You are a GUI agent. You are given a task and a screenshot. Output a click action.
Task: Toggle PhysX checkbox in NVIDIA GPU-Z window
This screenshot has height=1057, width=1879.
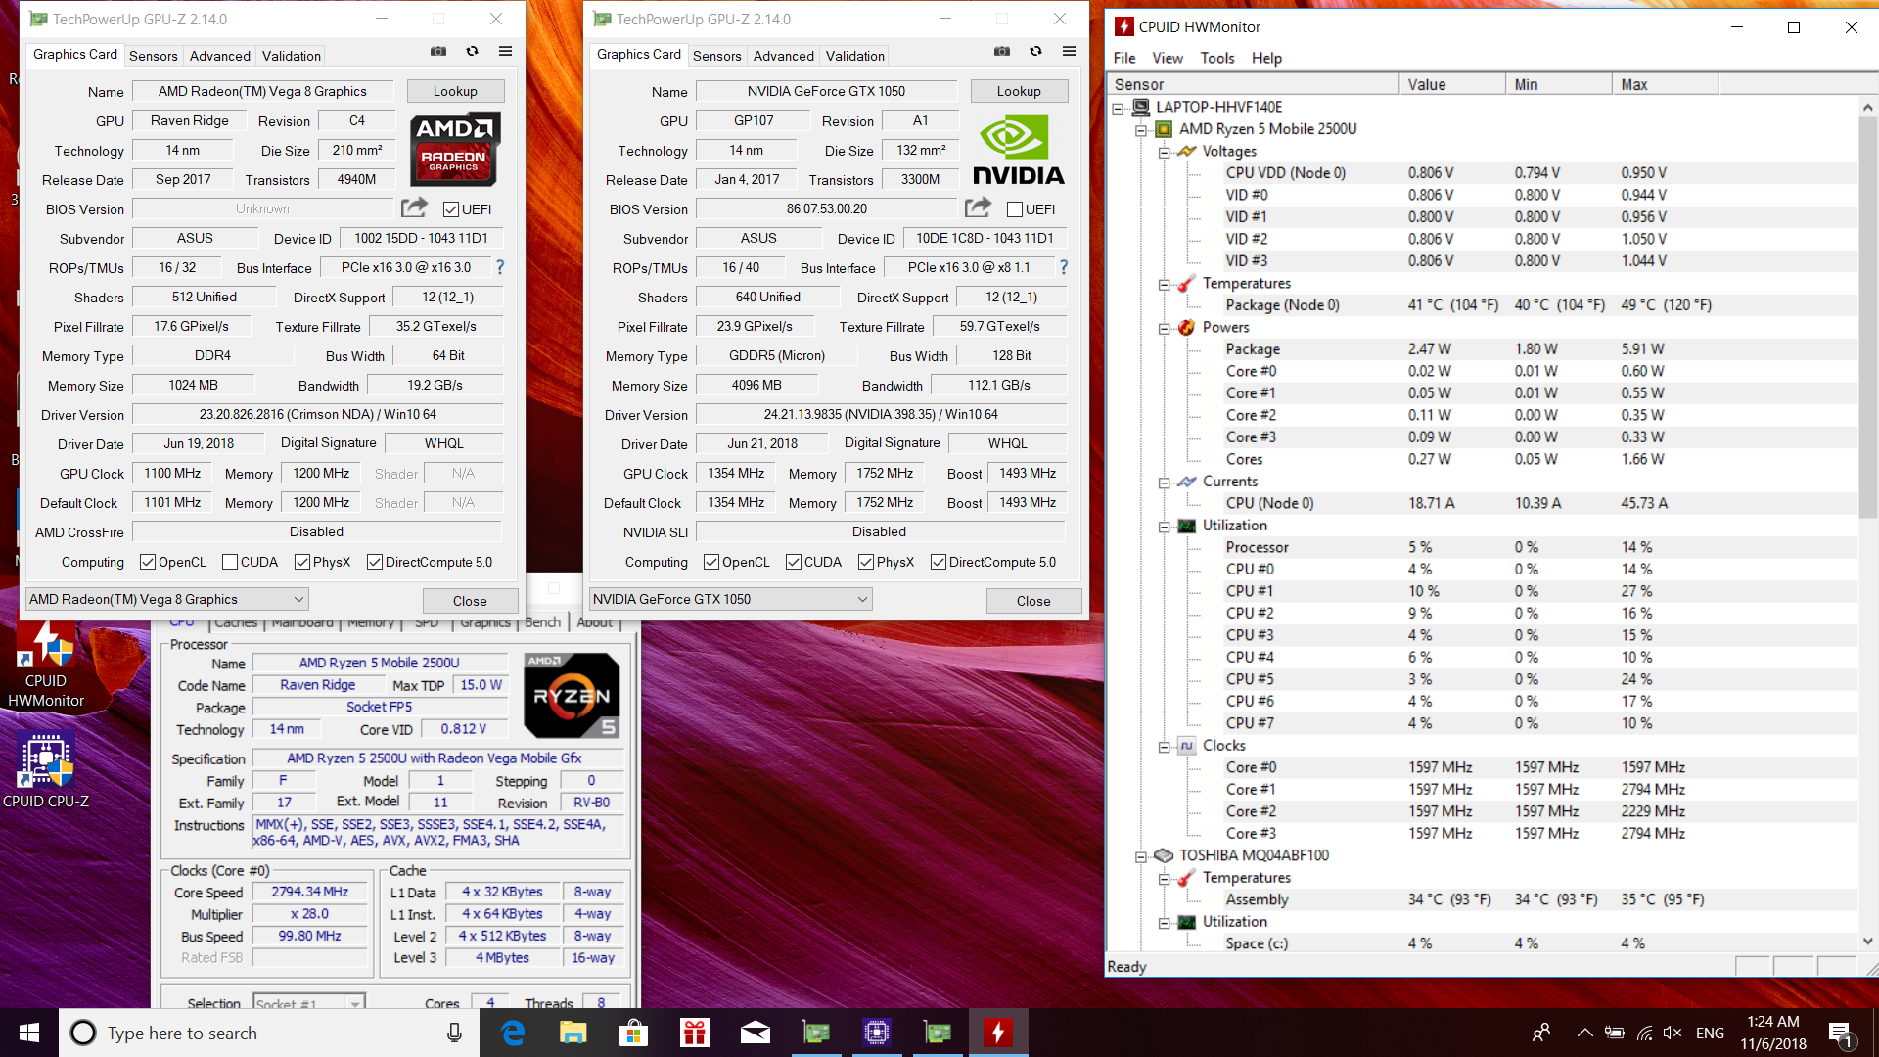(x=866, y=562)
